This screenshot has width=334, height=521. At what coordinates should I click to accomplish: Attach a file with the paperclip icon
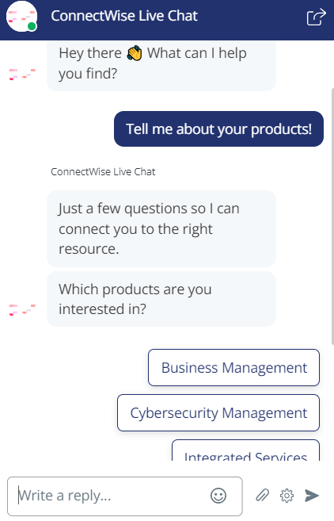coord(262,495)
